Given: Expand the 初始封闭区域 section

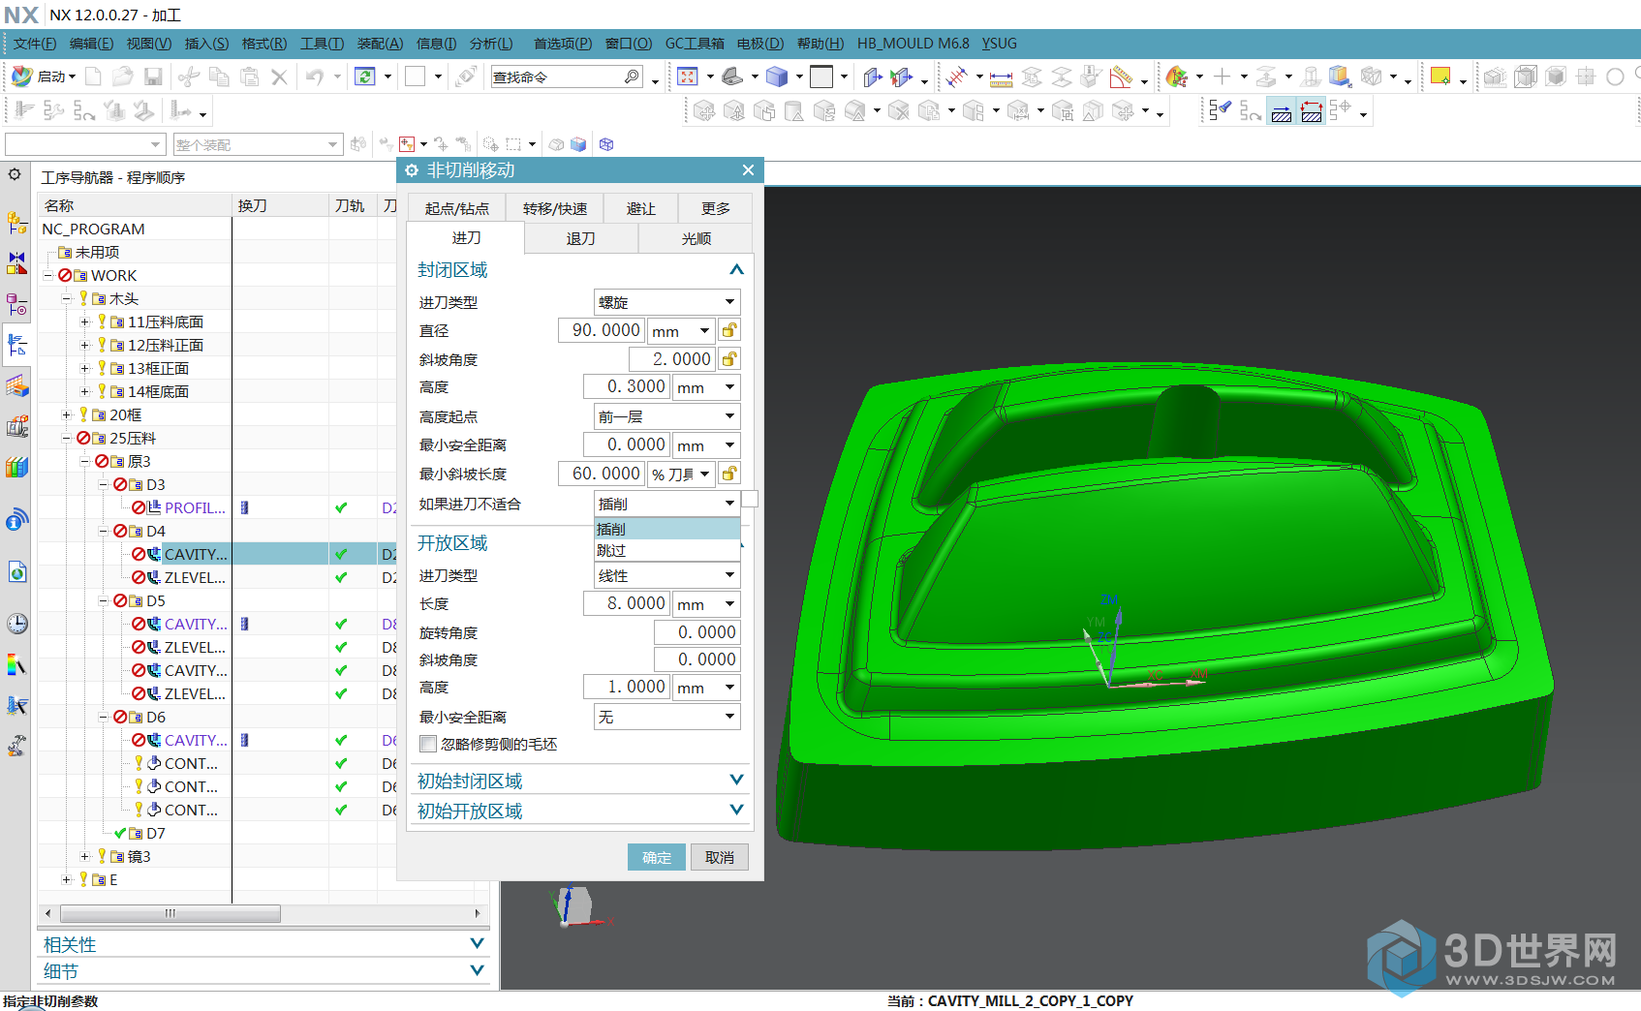Looking at the screenshot, I should coord(736,781).
